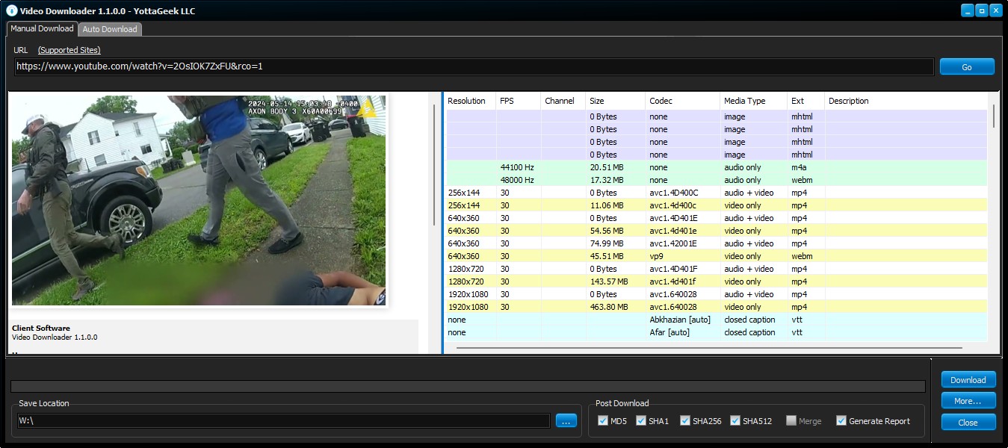This screenshot has height=448, width=1008.
Task: Click the horizontal scrollbar below the table
Action: [710, 346]
